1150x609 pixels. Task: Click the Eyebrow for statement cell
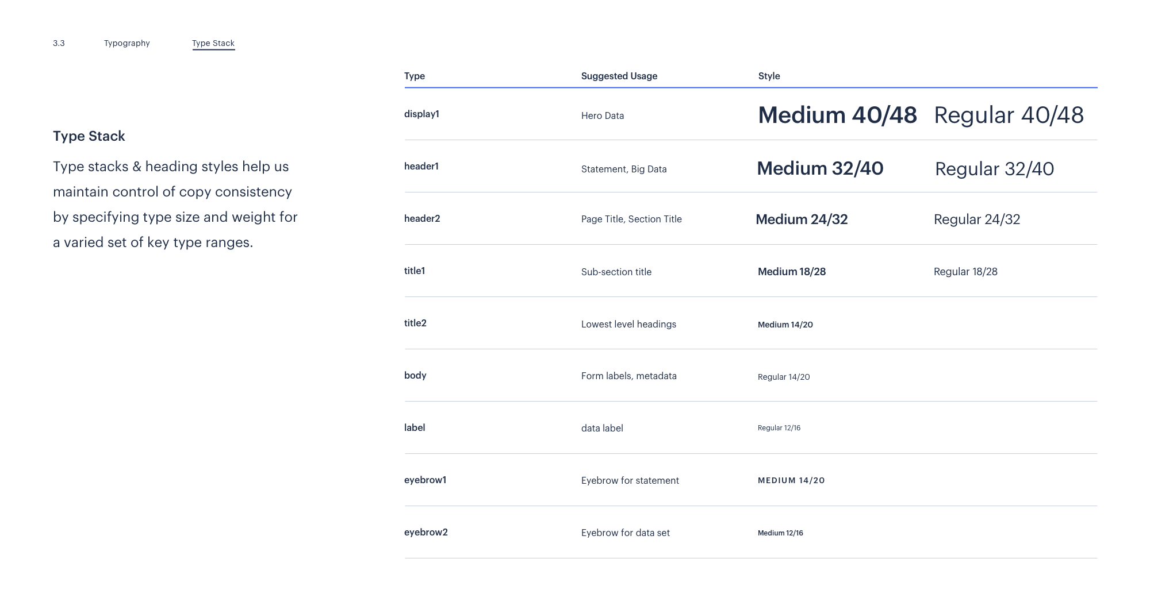click(x=630, y=480)
